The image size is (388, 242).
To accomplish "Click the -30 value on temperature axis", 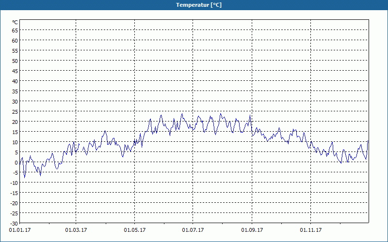I will click(14, 224).
